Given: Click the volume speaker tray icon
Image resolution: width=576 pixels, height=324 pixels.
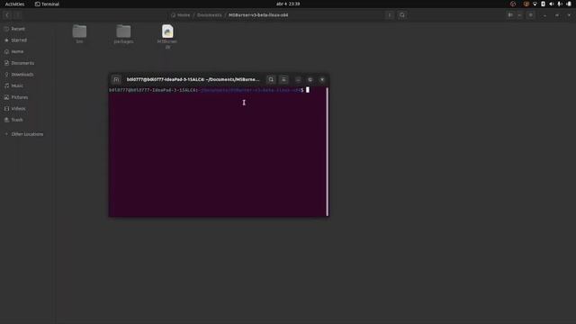Looking at the screenshot, I should pyautogui.click(x=552, y=4).
